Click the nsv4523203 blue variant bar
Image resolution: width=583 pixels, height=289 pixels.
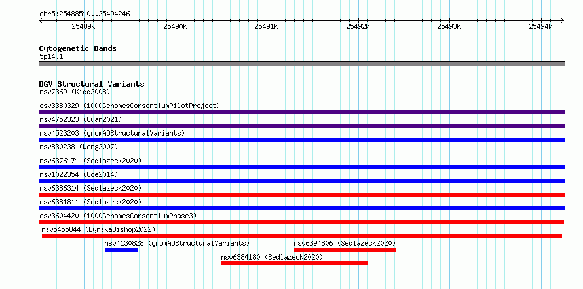click(301, 140)
